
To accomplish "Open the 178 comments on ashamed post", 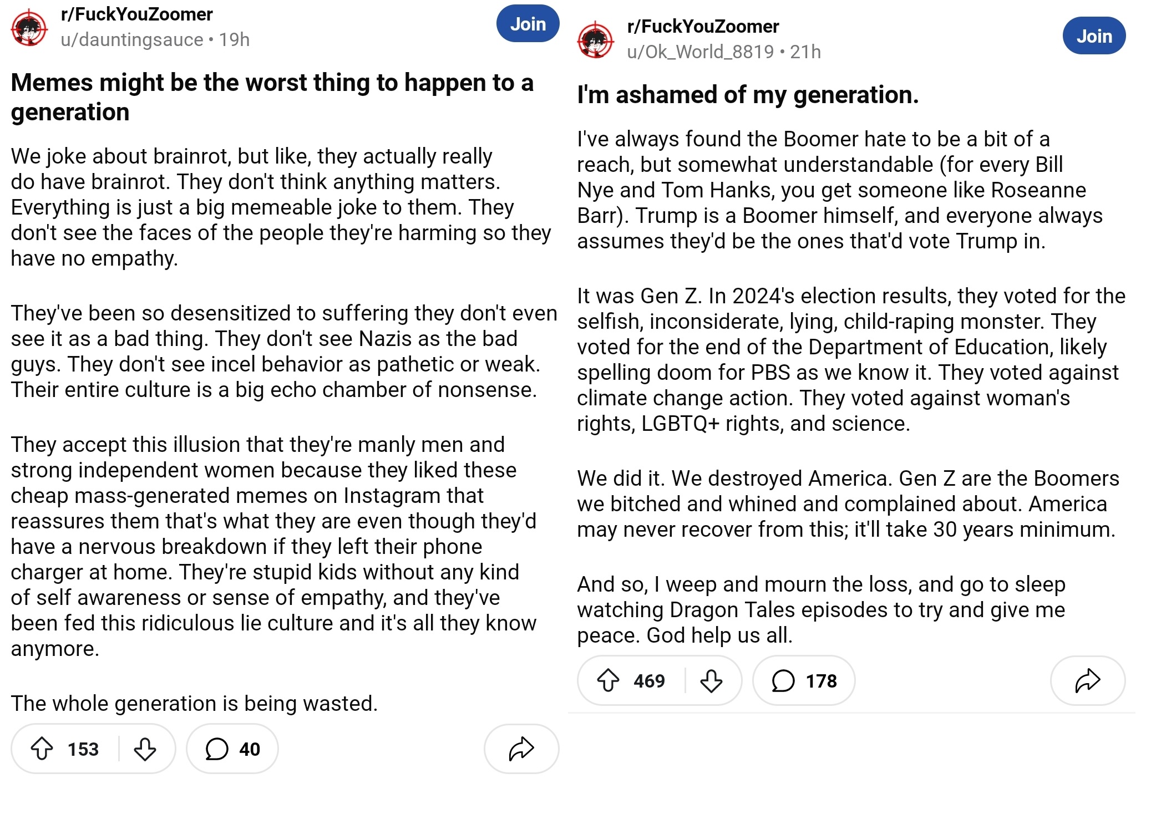I will pyautogui.click(x=804, y=680).
